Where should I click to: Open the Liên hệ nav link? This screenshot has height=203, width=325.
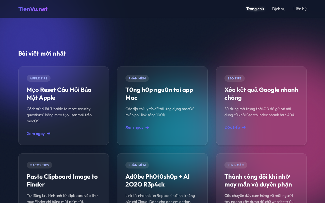pyautogui.click(x=300, y=9)
